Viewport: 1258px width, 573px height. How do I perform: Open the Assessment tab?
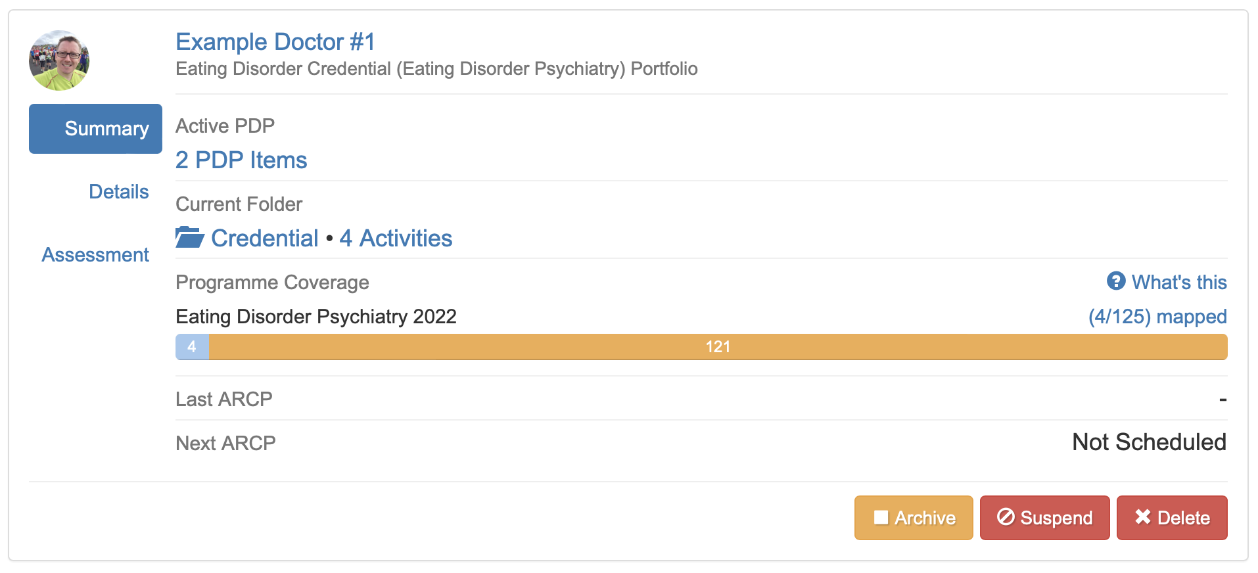[95, 255]
